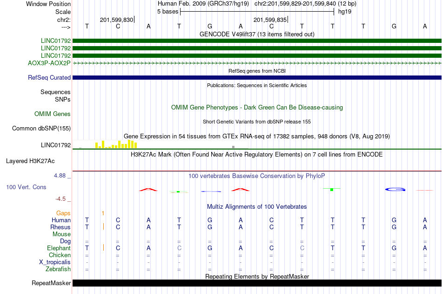Click the Window Position label

point(48,4)
